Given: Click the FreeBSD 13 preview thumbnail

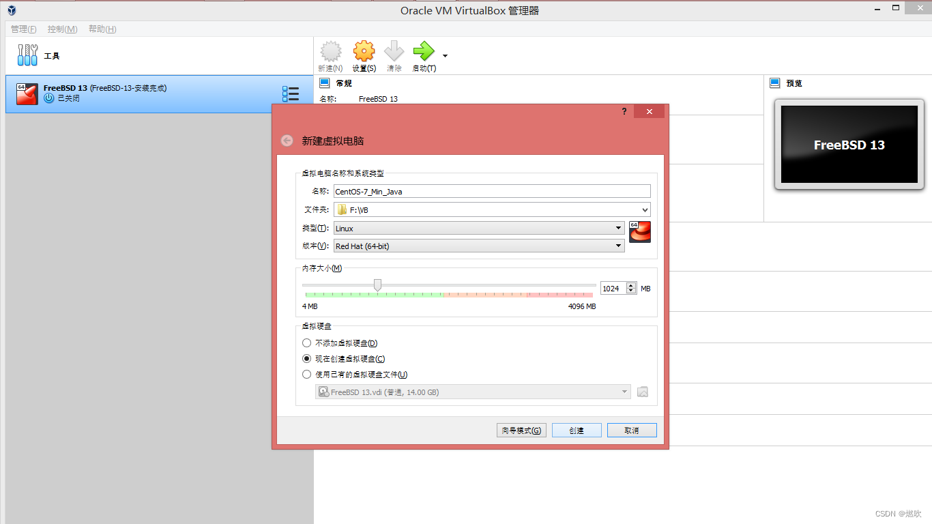Looking at the screenshot, I should coord(849,144).
